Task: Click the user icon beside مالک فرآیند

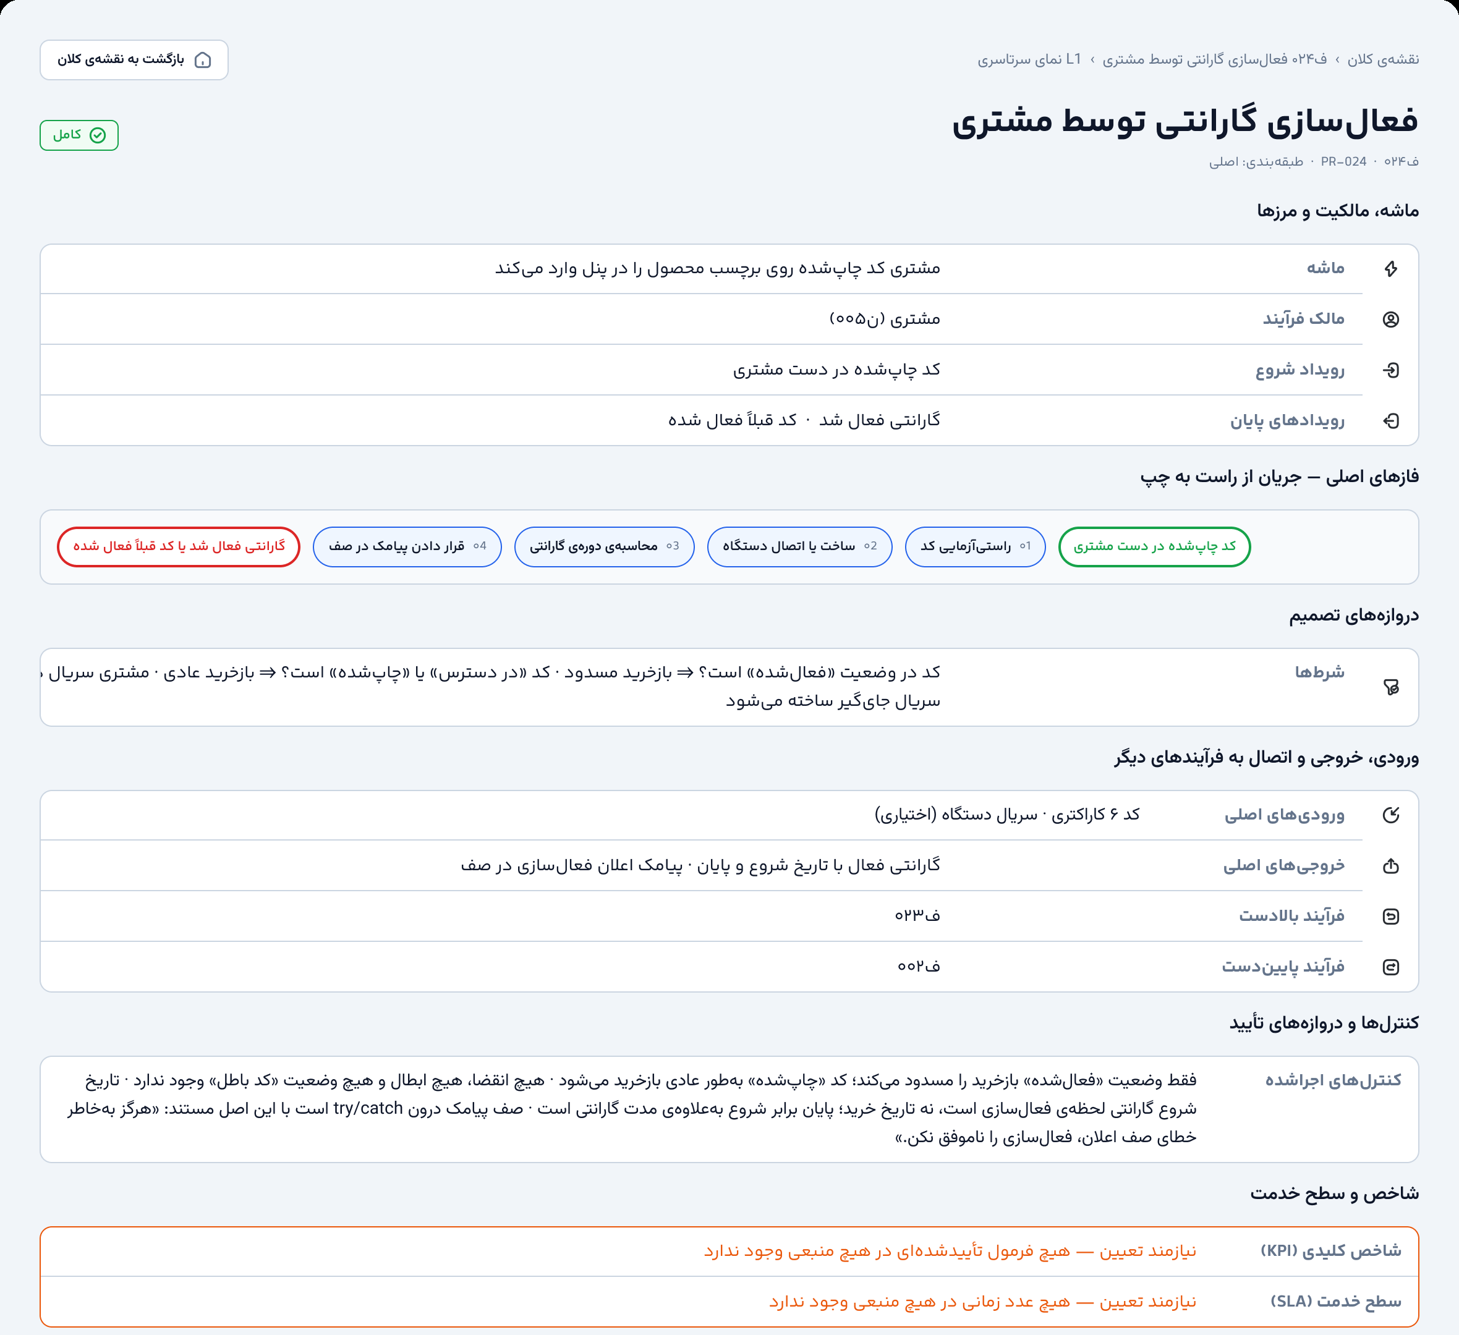Action: click(x=1391, y=319)
